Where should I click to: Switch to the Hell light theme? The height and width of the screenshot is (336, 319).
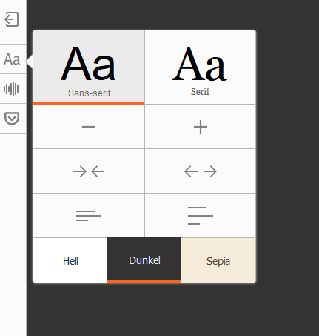point(70,260)
